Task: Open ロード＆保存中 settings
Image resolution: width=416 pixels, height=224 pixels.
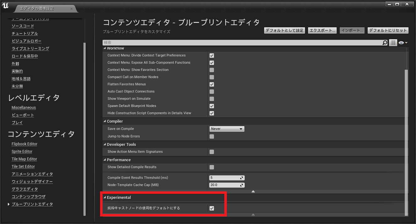Action: (x=25, y=56)
